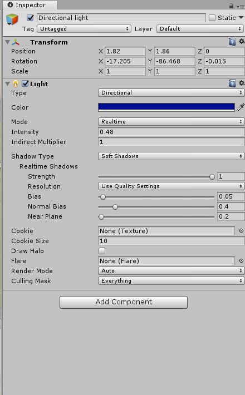Click the Rotation Y field
This screenshot has width=245, height=395.
(175, 61)
